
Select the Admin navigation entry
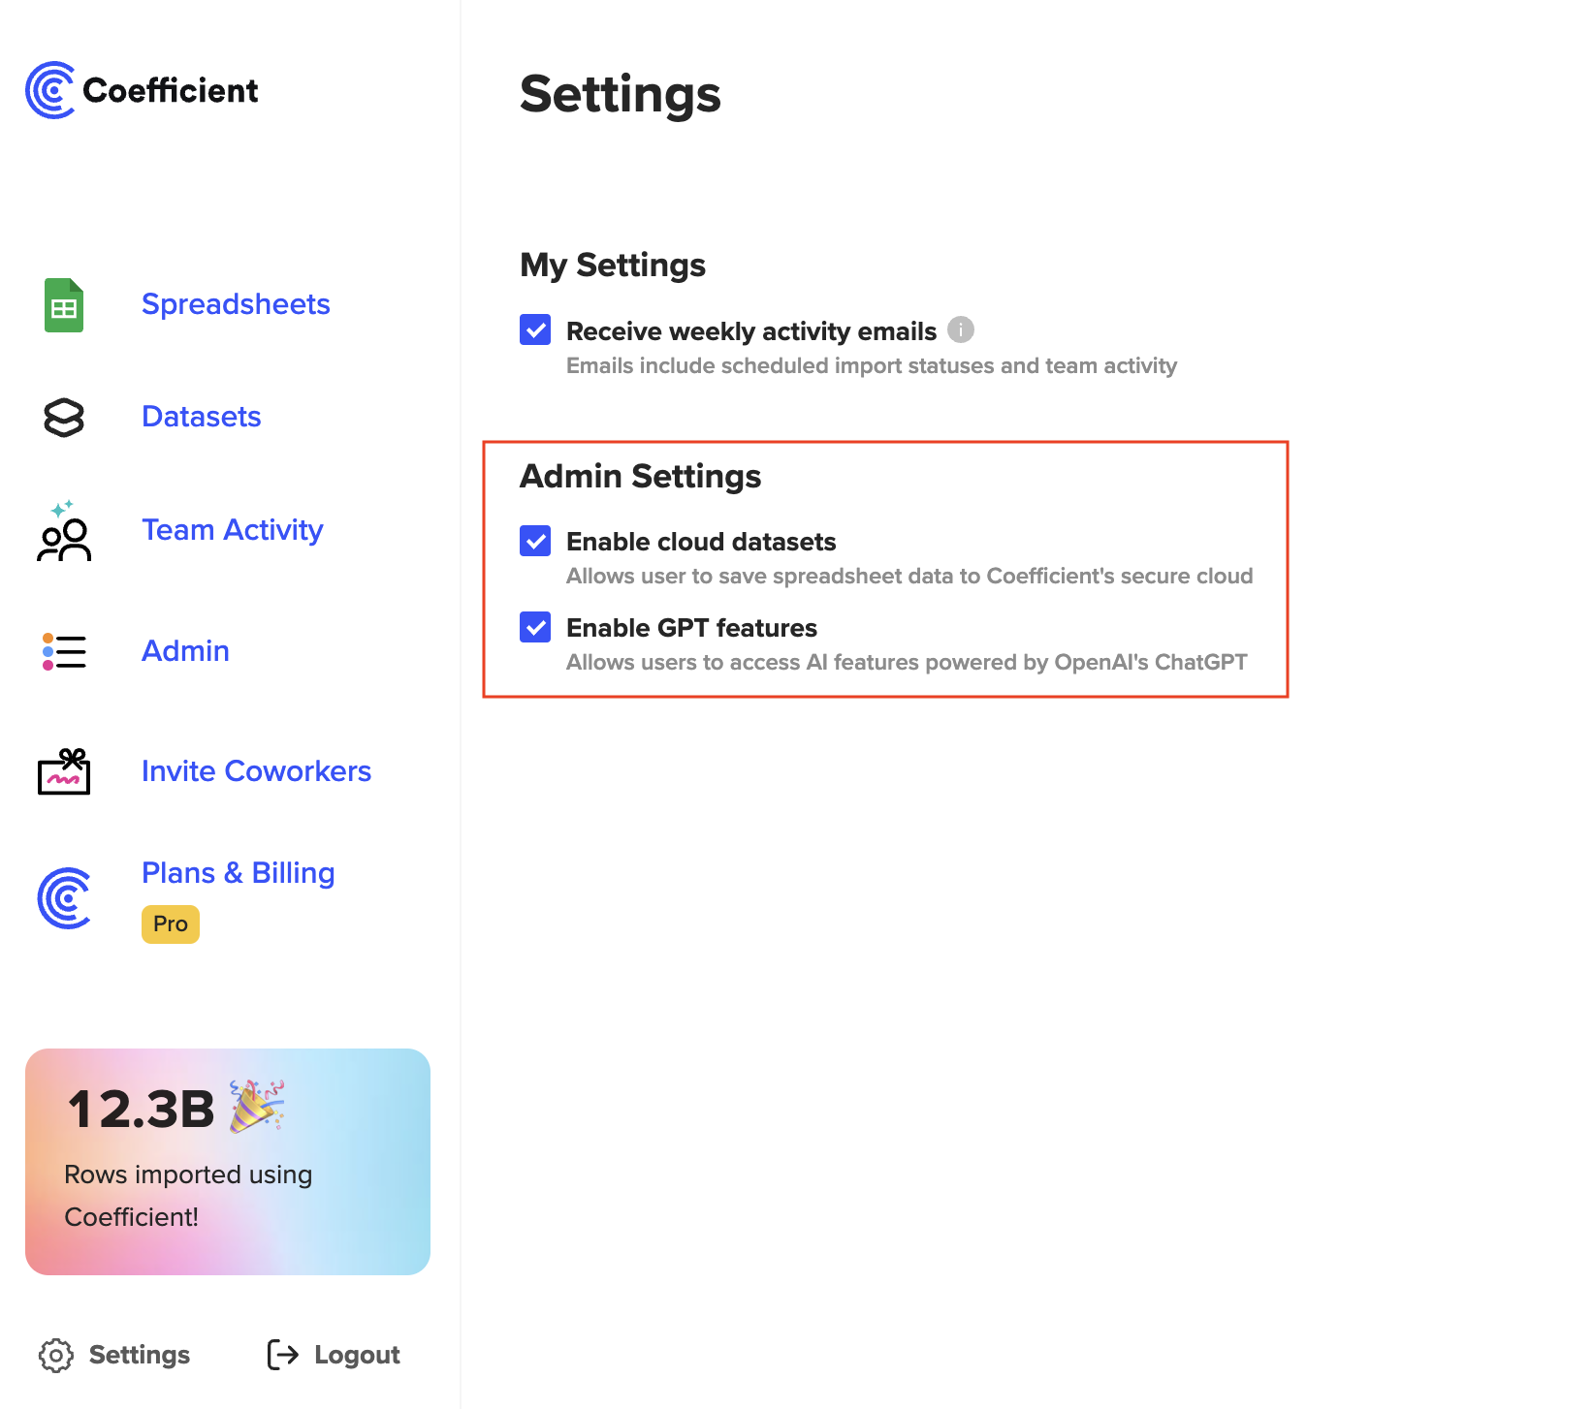[x=185, y=651]
